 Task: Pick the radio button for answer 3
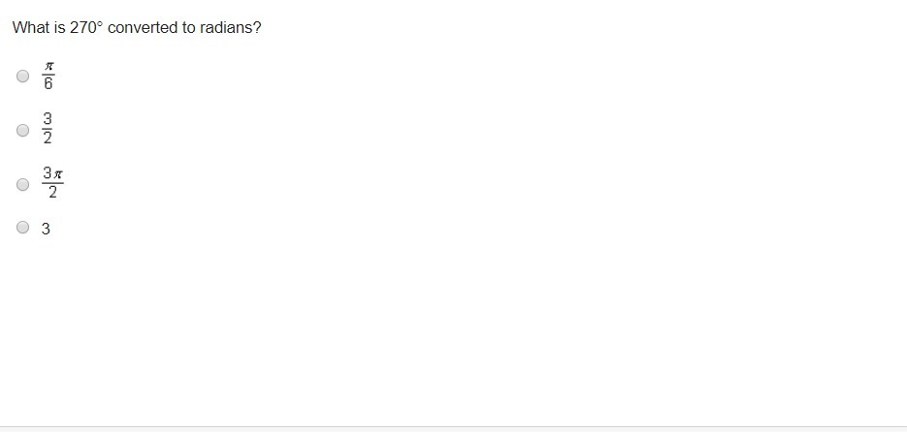point(22,229)
